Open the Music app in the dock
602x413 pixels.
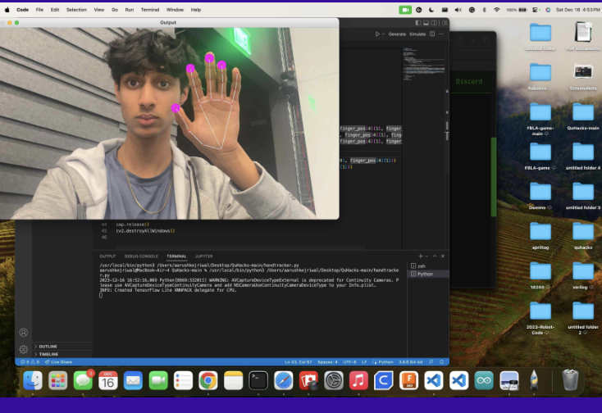pyautogui.click(x=358, y=381)
